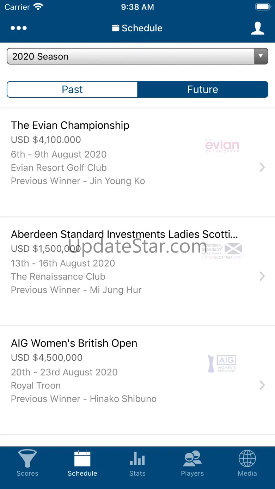
Task: Select Aberdeen Standard Investments Ladies Scottish title
Action: (124, 234)
